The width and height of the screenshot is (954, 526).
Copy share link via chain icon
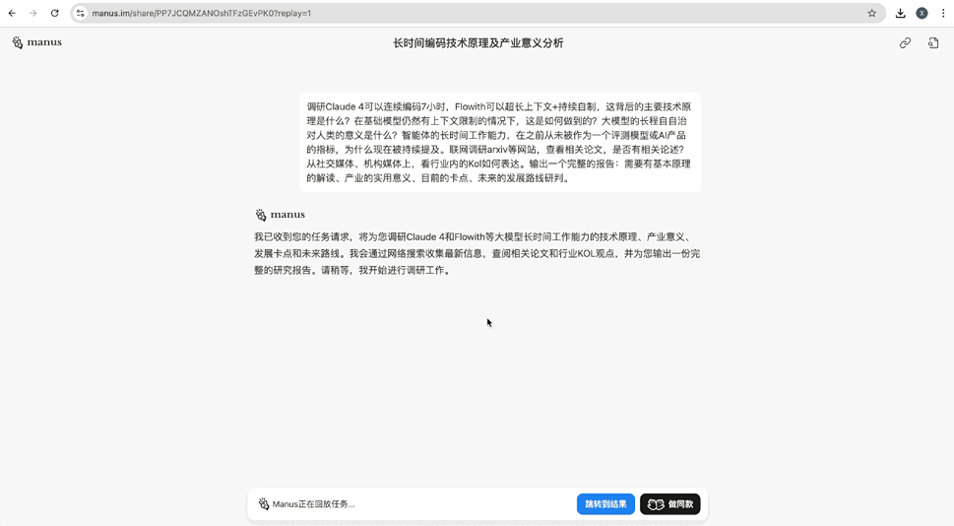(906, 42)
